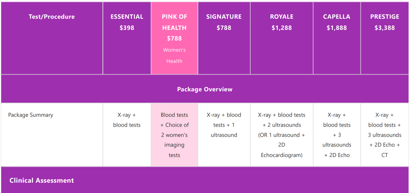Select the CAPELLA $1,888 column header
410x193 pixels.
(x=337, y=38)
